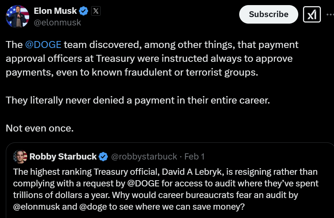This screenshot has width=334, height=218.
Task: Click the @robbystarbuck handle
Action: tap(144, 157)
